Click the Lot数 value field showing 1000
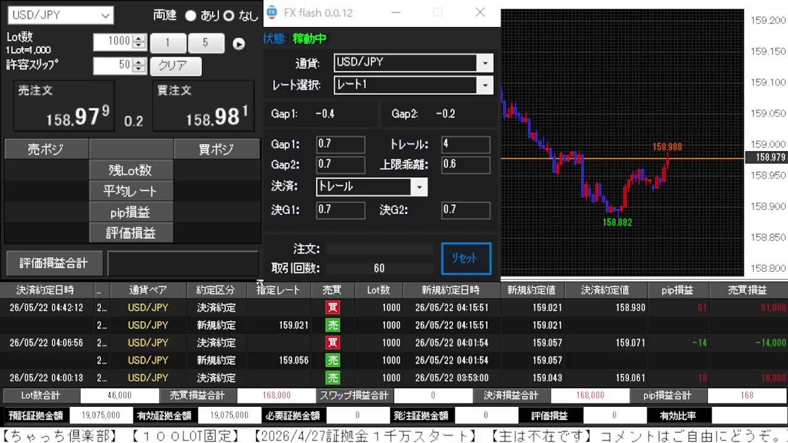788x443 pixels. (113, 42)
